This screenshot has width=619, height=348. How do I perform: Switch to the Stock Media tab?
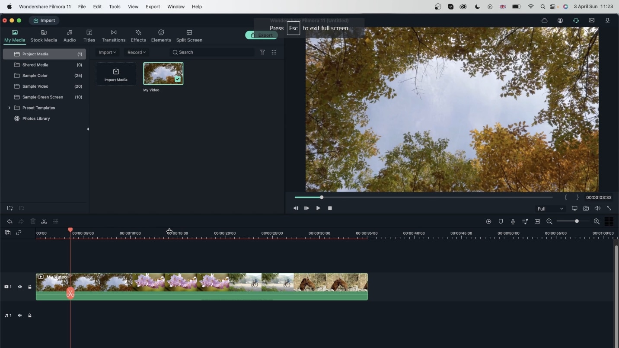coord(44,36)
